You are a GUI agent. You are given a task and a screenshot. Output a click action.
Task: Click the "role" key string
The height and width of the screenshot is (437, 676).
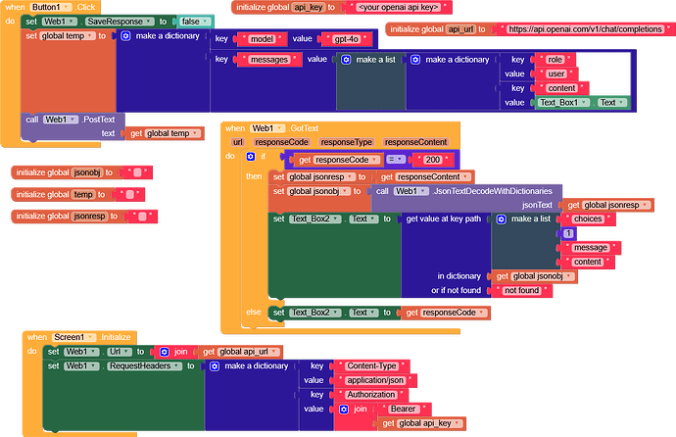click(x=555, y=60)
